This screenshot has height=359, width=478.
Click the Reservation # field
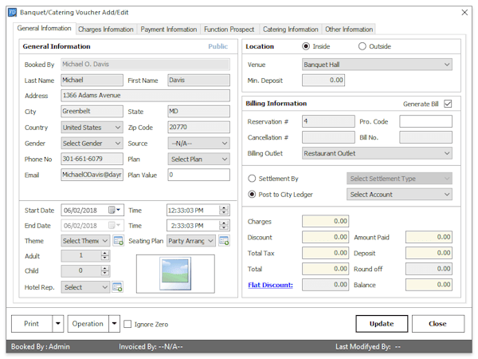[328, 121]
